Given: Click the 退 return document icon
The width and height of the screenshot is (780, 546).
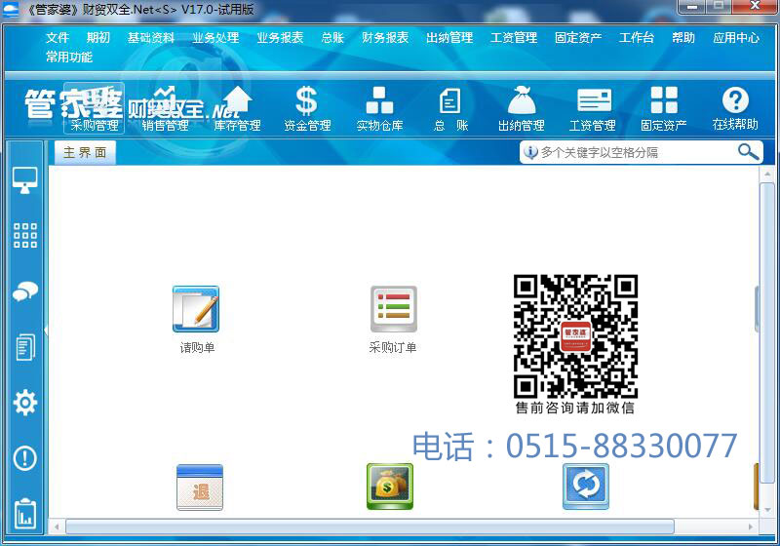Looking at the screenshot, I should point(200,487).
